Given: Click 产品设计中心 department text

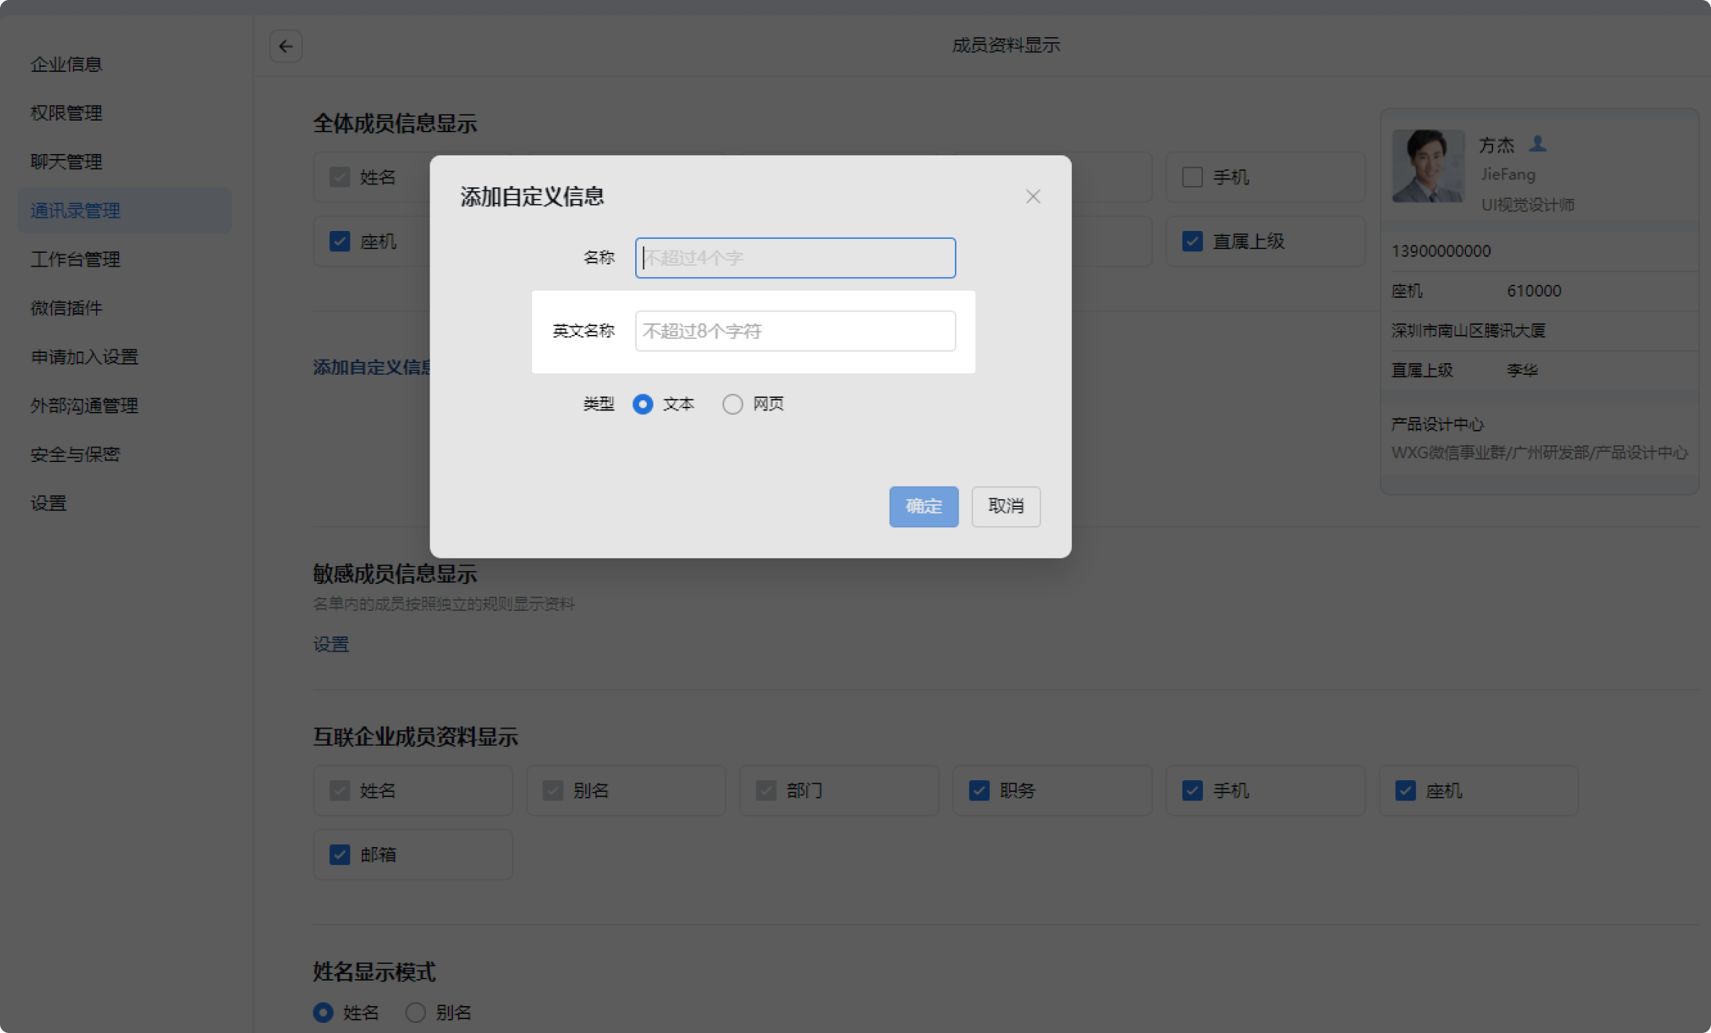Looking at the screenshot, I should (x=1437, y=424).
